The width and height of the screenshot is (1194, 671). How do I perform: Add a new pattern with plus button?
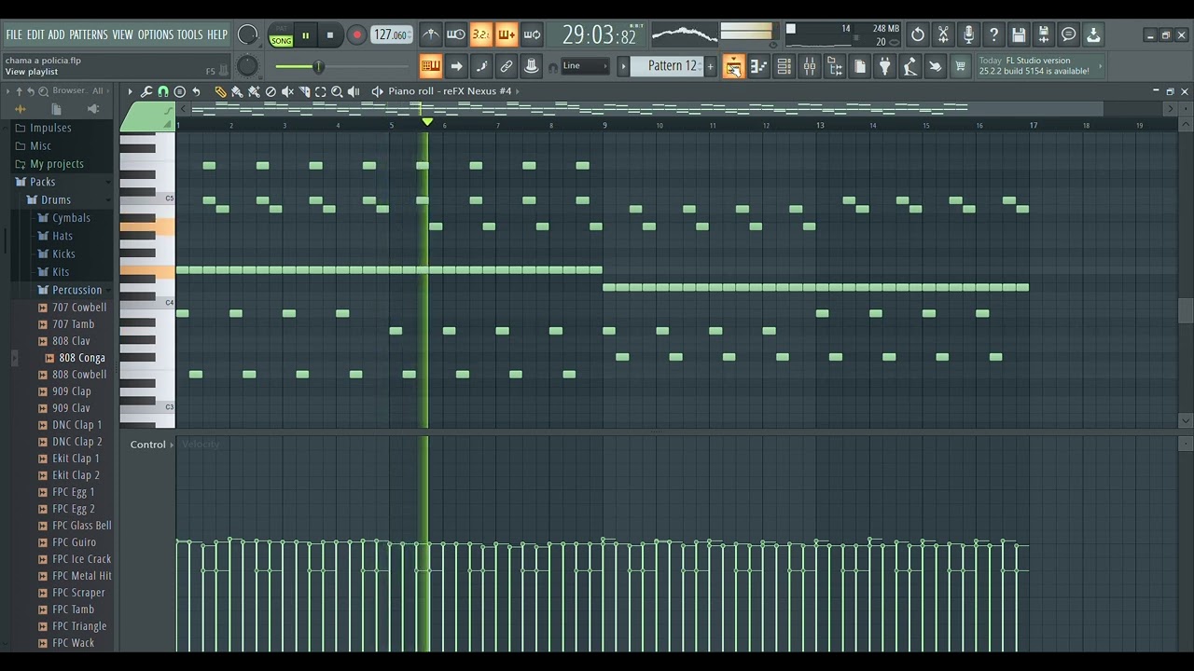coord(710,66)
